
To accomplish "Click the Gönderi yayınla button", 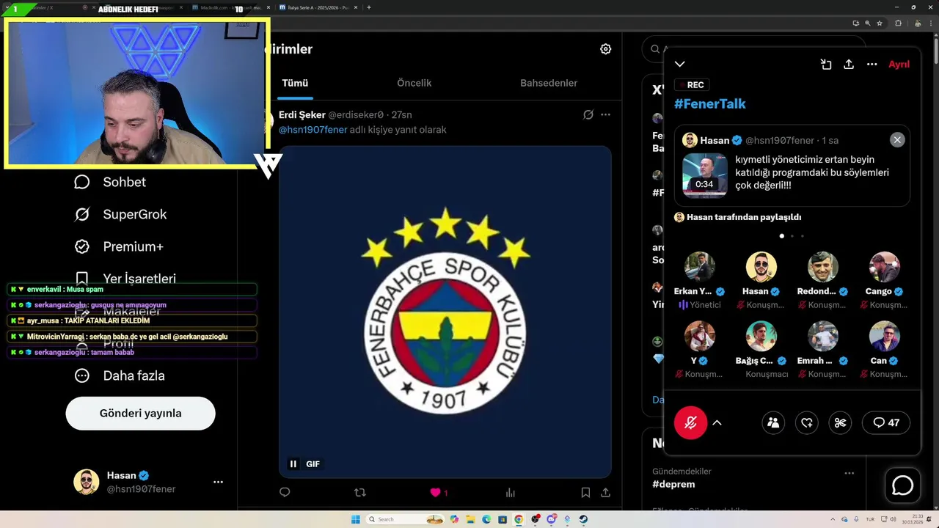I will 140,413.
